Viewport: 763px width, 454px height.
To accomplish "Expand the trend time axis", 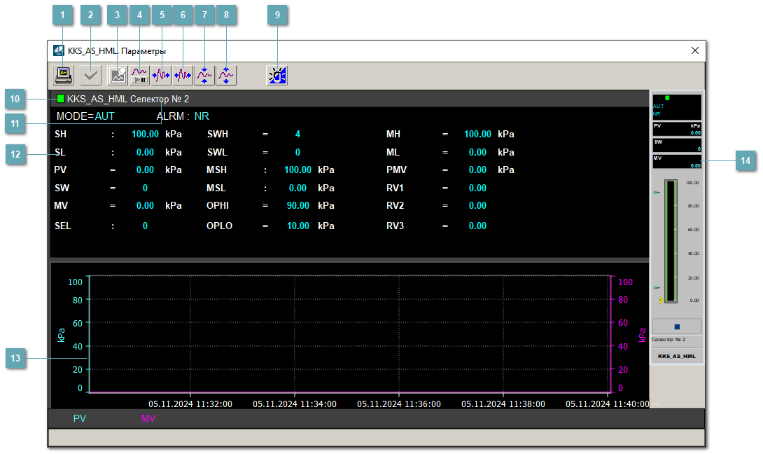I will coord(183,74).
